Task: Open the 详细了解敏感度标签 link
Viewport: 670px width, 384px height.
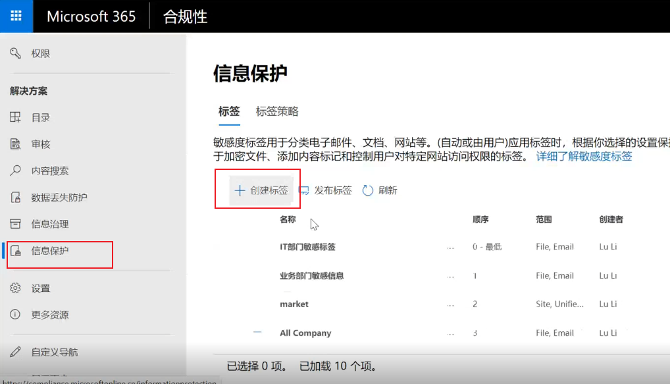Action: (x=584, y=156)
